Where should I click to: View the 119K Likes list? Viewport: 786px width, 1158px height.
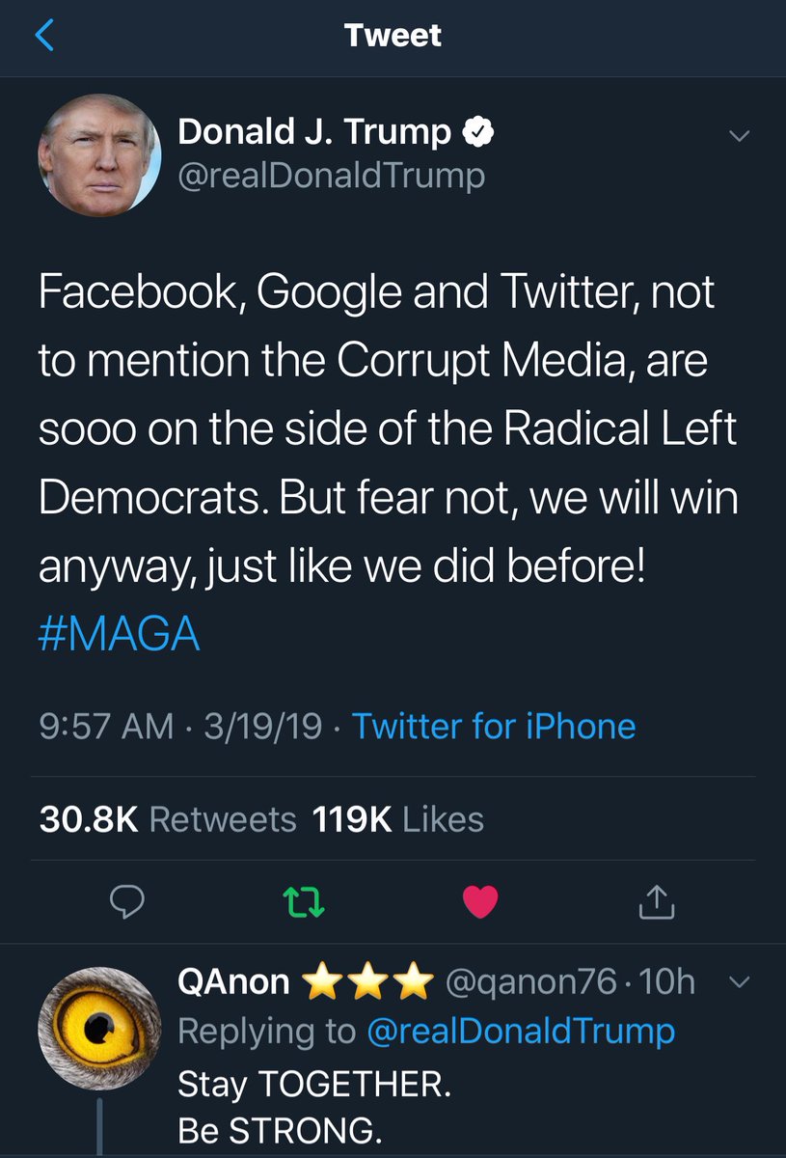click(x=397, y=819)
